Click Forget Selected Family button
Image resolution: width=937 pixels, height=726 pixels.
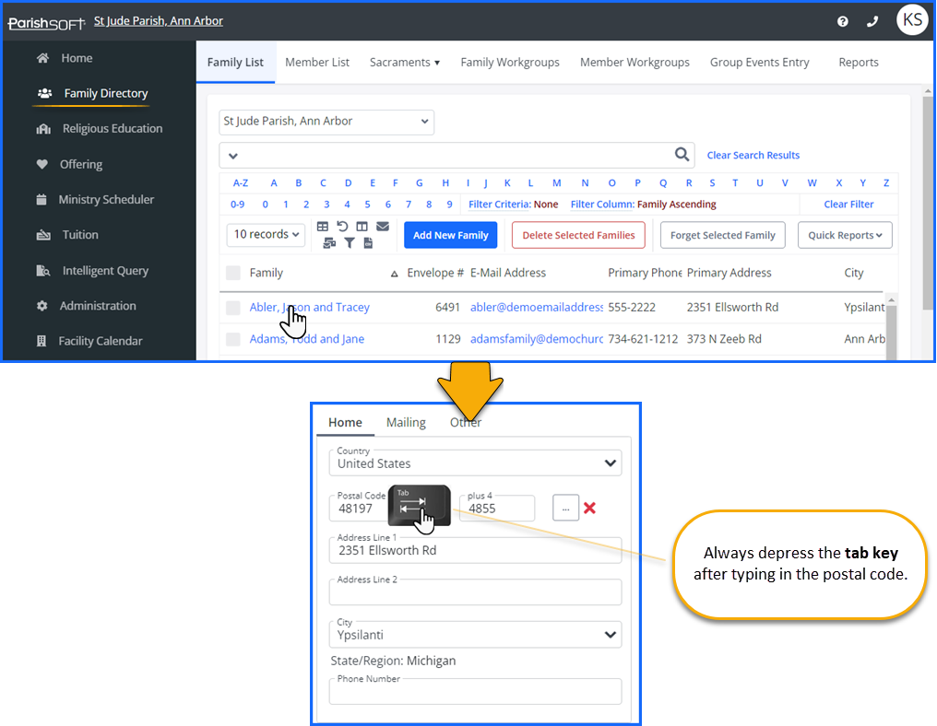click(722, 235)
